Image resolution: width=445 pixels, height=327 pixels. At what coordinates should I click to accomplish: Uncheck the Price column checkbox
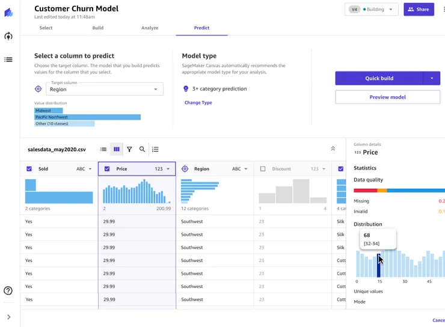107,169
